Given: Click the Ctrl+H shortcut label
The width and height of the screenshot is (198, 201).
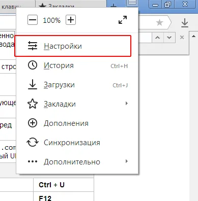Looking at the screenshot, I should click(119, 66).
